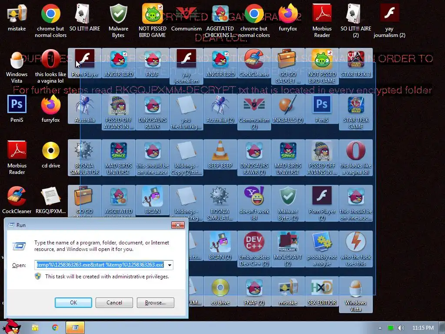445x334 pixels.
Task: Open the file explorer taskbar icon
Action: [x=35, y=327]
